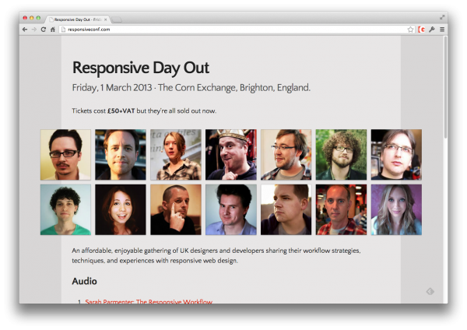Open the home page icon
The width and height of the screenshot is (467, 330).
pos(53,30)
